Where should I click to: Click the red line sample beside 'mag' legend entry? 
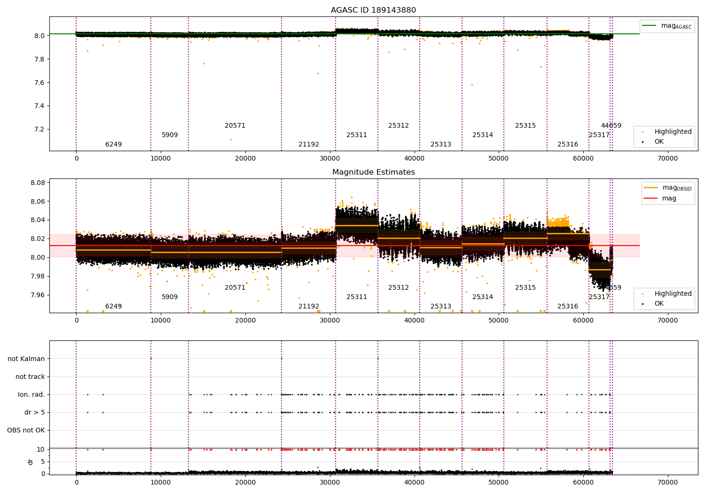point(651,199)
